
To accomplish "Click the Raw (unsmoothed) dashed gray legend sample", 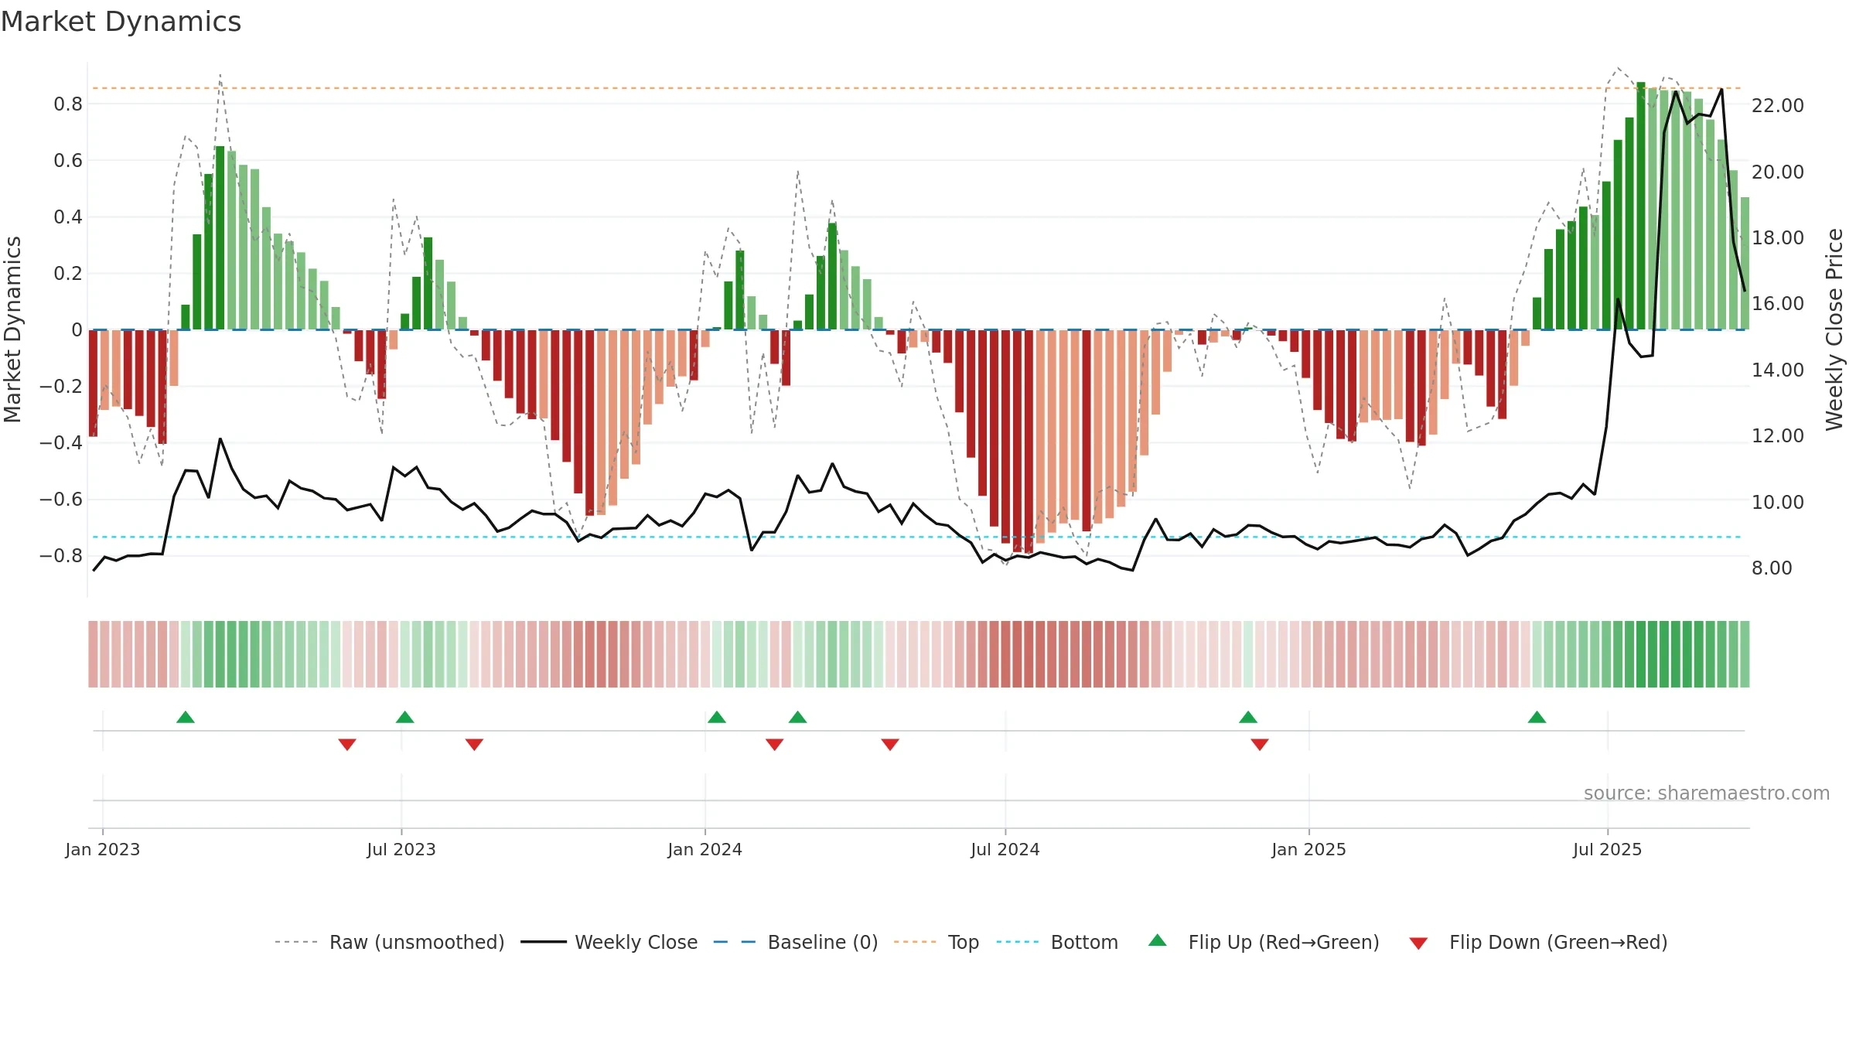I will (x=296, y=942).
